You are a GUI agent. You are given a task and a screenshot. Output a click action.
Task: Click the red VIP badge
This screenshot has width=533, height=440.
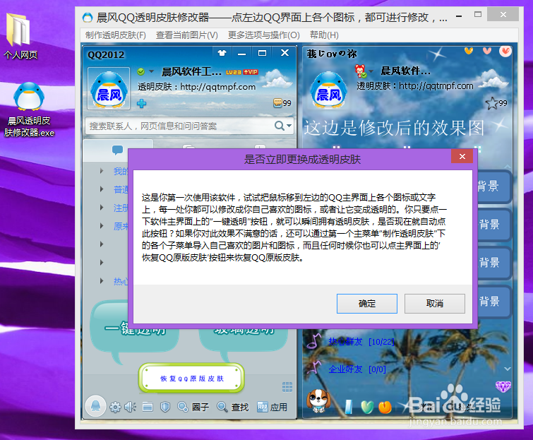tap(251, 72)
